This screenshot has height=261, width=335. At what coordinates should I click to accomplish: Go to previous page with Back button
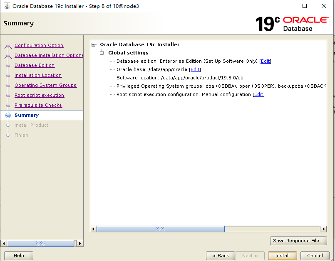221,256
